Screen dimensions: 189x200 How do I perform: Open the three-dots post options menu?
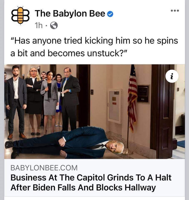coord(175,10)
